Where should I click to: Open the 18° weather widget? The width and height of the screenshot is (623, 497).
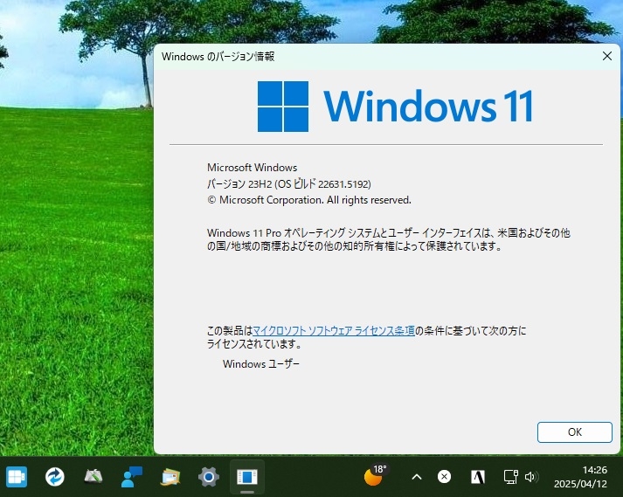(x=376, y=475)
